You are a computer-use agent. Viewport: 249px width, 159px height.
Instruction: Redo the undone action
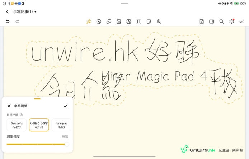pyautogui.click(x=17, y=21)
